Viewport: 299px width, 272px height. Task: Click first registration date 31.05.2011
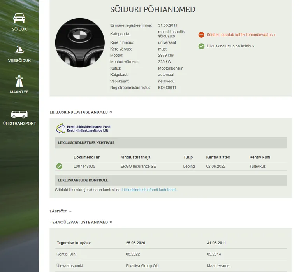coord(167,25)
